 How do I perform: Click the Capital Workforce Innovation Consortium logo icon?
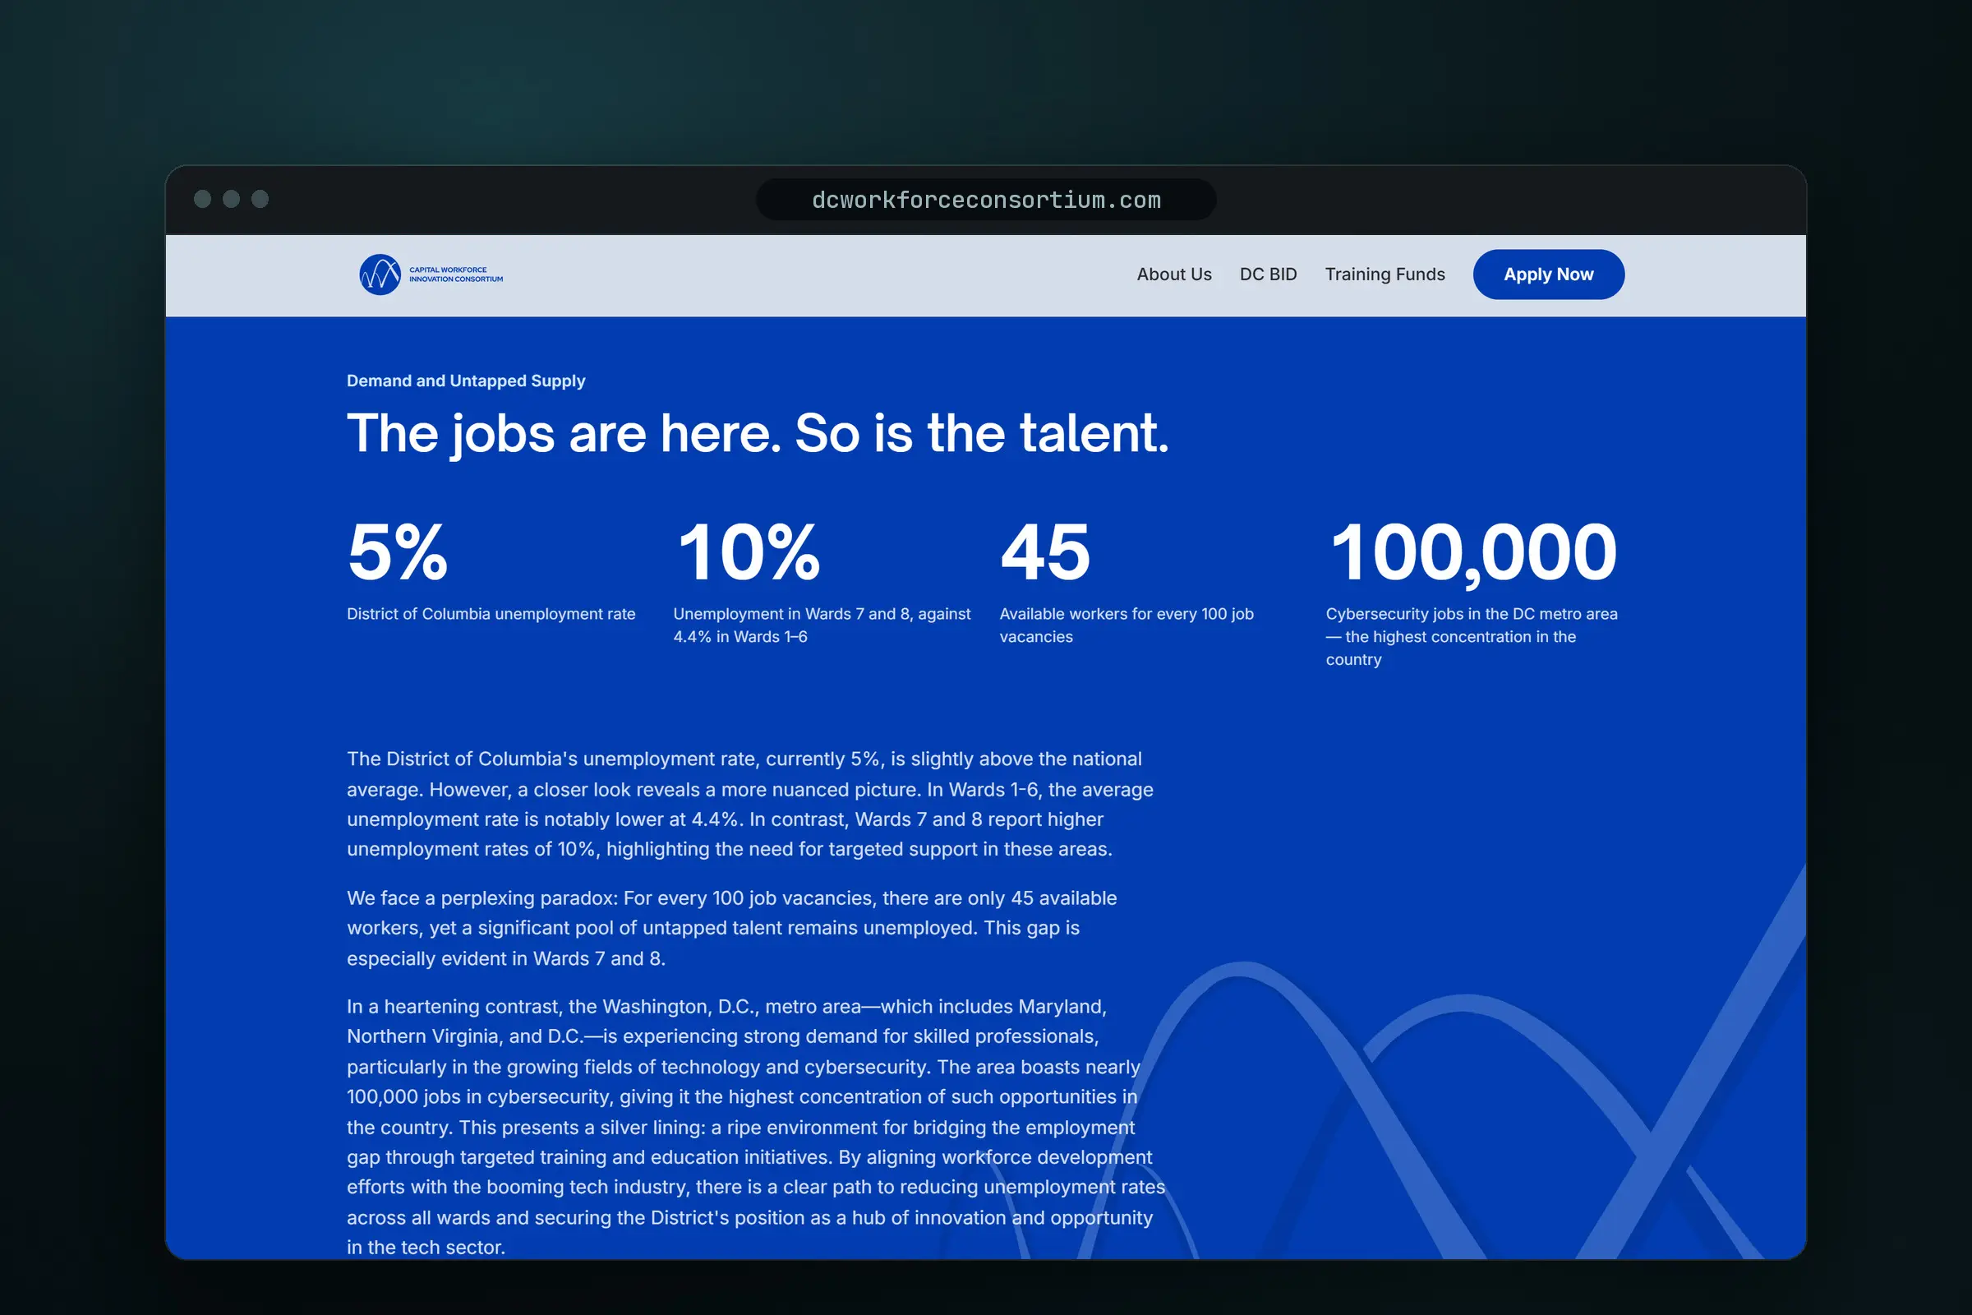[x=380, y=275]
